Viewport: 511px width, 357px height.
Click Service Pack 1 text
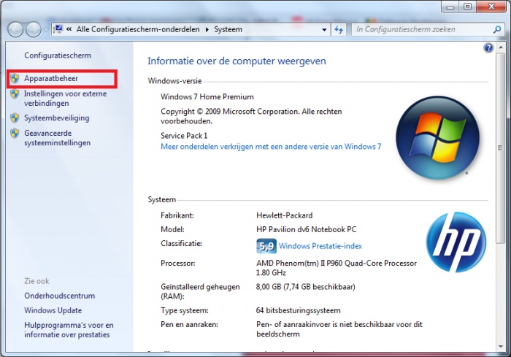184,136
